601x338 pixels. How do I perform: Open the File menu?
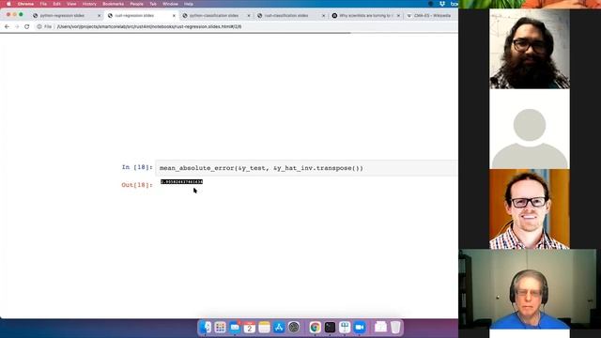[x=43, y=4]
